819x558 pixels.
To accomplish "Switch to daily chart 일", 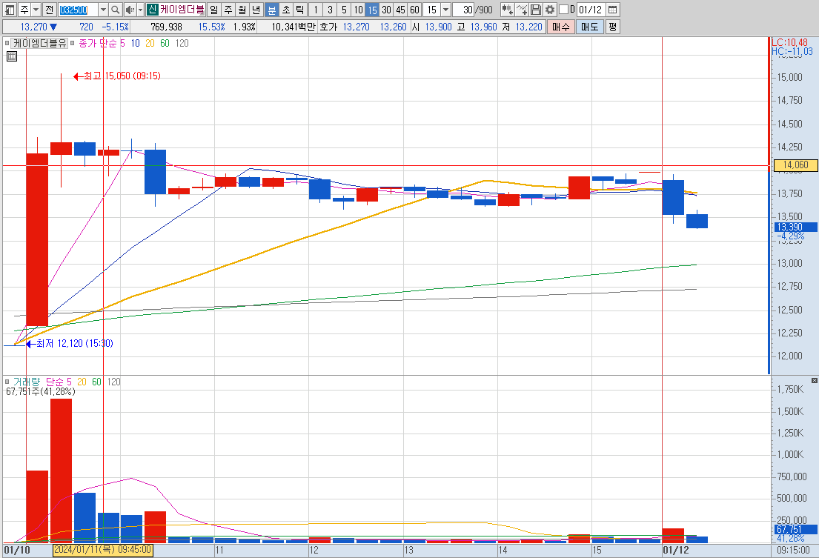I will pos(213,10).
